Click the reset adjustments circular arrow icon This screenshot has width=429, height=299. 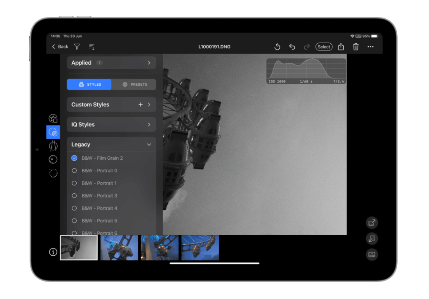click(x=277, y=47)
